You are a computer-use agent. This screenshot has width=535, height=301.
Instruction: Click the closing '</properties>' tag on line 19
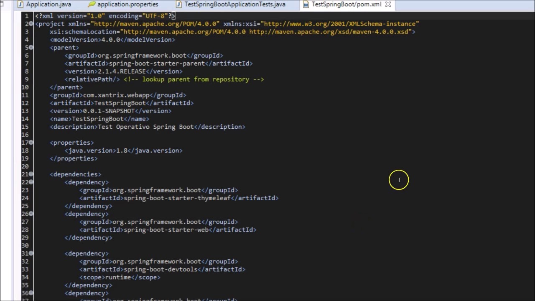(x=74, y=158)
